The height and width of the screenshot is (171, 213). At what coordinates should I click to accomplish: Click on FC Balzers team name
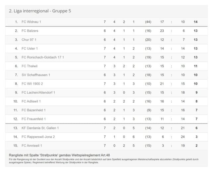(30, 31)
